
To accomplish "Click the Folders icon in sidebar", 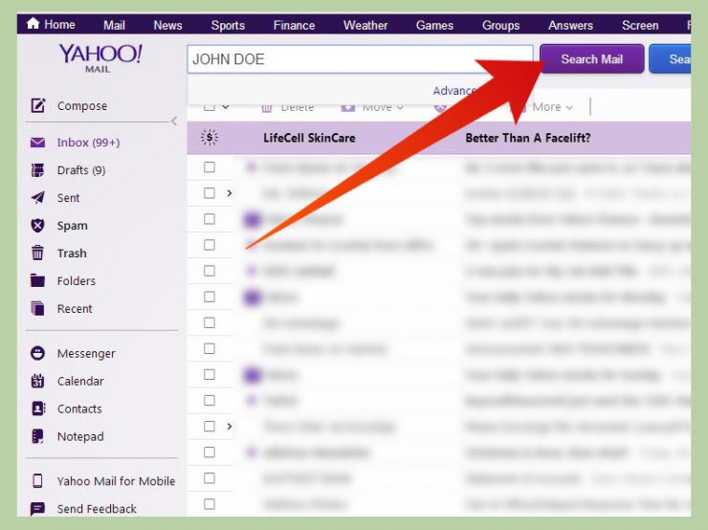I will pyautogui.click(x=37, y=280).
